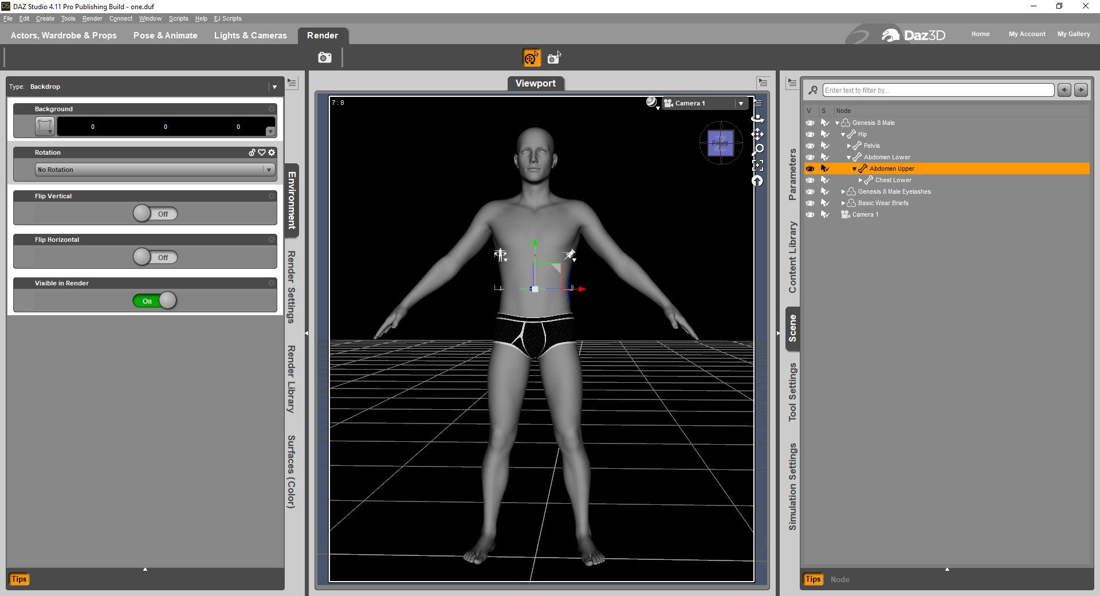Select the orange Iray preview tool icon

coord(532,58)
